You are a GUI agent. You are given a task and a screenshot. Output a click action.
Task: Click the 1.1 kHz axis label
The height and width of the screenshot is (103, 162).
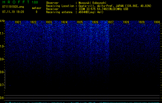(2, 33)
